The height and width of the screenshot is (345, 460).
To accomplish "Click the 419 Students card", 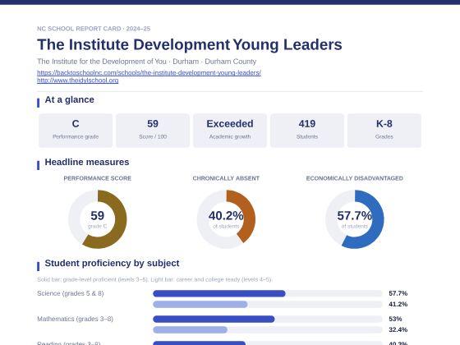I will pyautogui.click(x=307, y=131).
